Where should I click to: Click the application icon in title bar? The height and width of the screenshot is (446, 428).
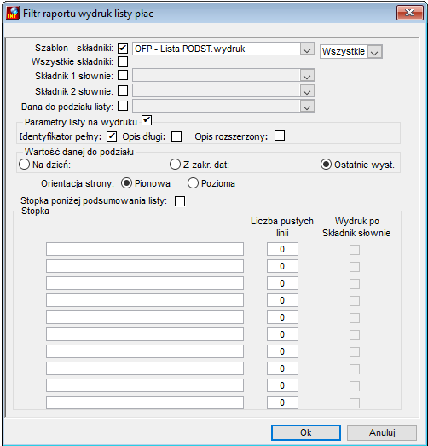(x=13, y=13)
